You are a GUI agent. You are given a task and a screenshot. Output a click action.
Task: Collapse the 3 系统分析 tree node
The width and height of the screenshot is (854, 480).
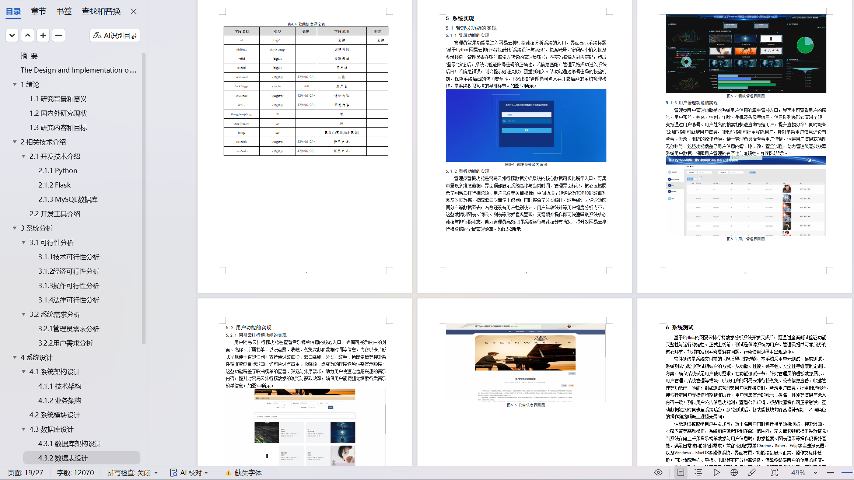15,228
